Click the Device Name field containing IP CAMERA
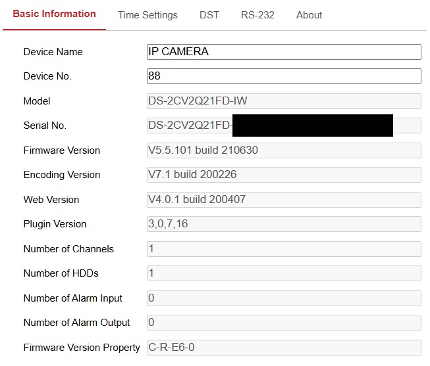The height and width of the screenshot is (366, 430). [x=284, y=52]
